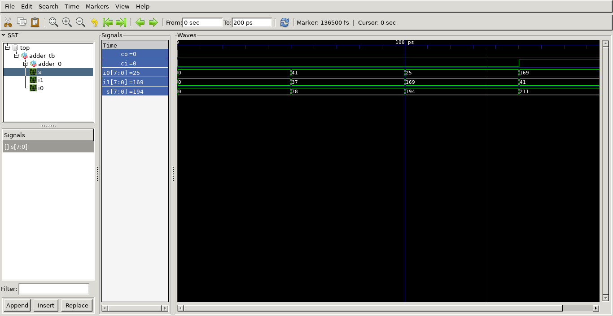
Task: Click the signals pane scrollbar right arrow
Action: click(165, 308)
